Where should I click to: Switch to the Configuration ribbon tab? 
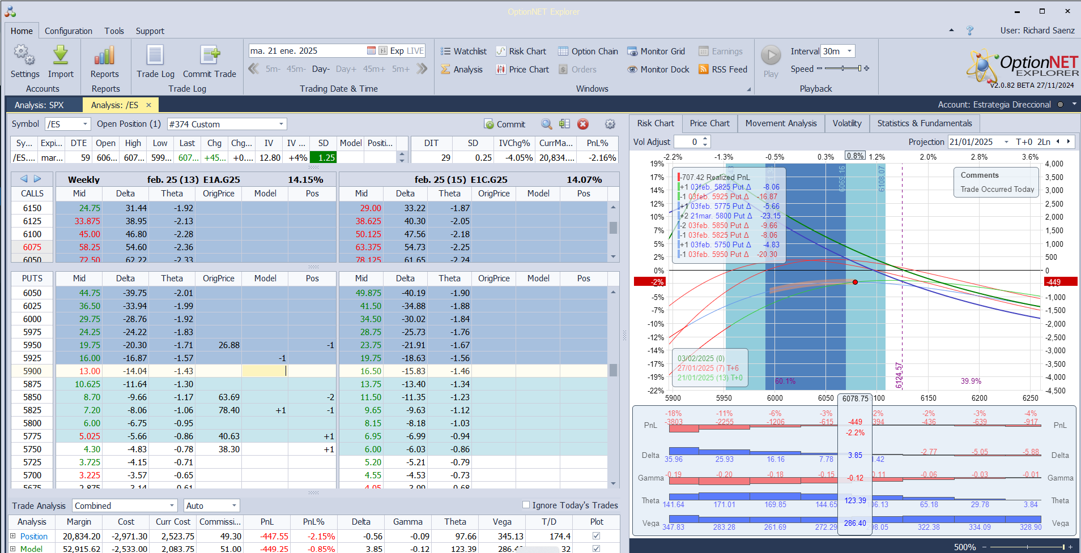pyautogui.click(x=69, y=31)
